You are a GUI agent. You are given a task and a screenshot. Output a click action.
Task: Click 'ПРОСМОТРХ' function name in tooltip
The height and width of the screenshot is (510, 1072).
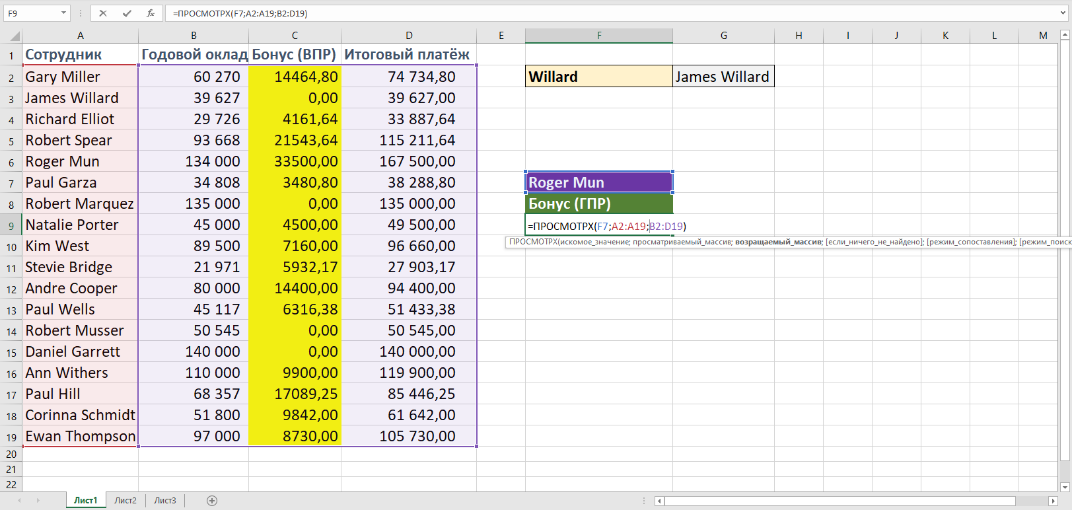point(533,242)
